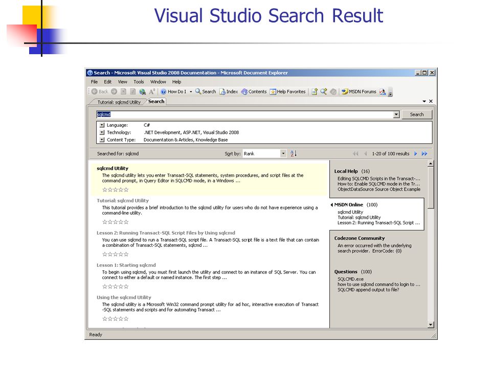Click the sqlcmd search input field
This screenshot has width=491, height=368.
244,114
